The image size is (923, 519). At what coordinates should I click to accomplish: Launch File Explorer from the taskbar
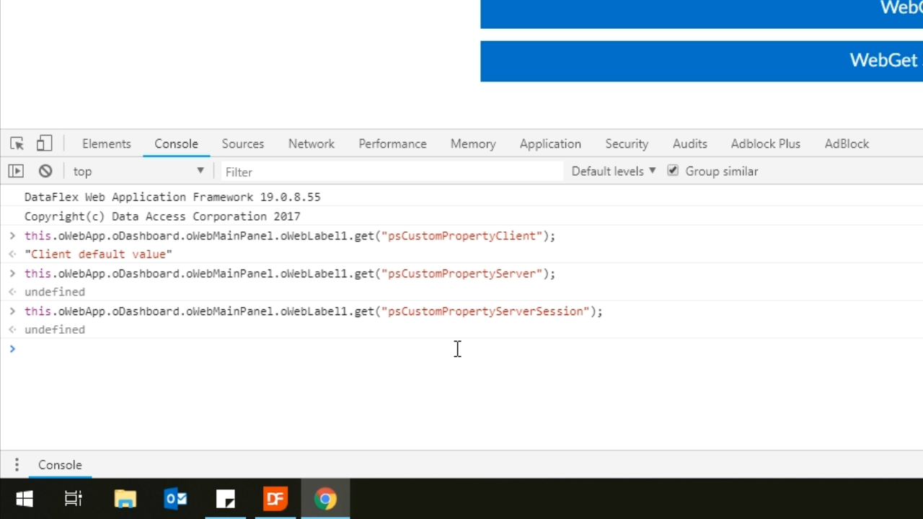pyautogui.click(x=125, y=499)
